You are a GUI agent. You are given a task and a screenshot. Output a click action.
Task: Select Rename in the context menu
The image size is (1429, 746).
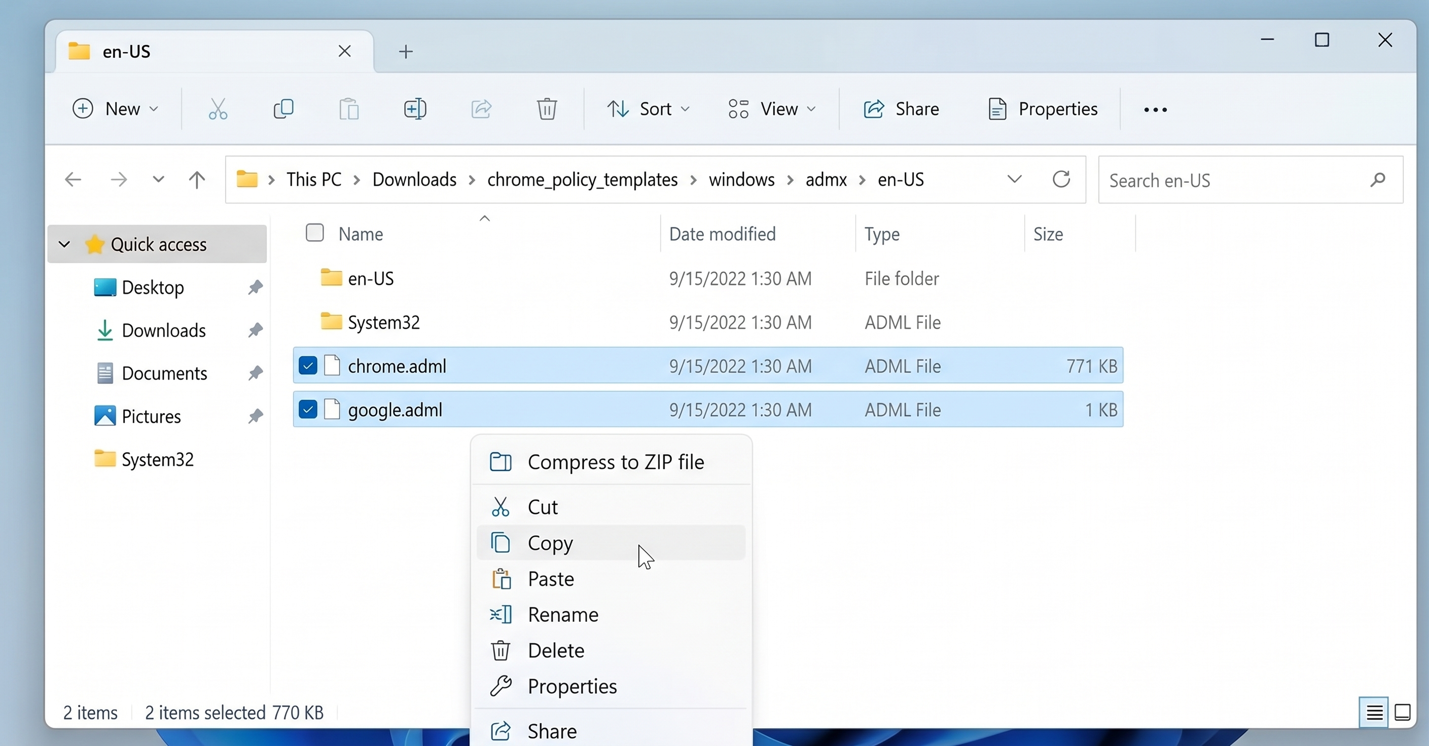tap(611, 614)
